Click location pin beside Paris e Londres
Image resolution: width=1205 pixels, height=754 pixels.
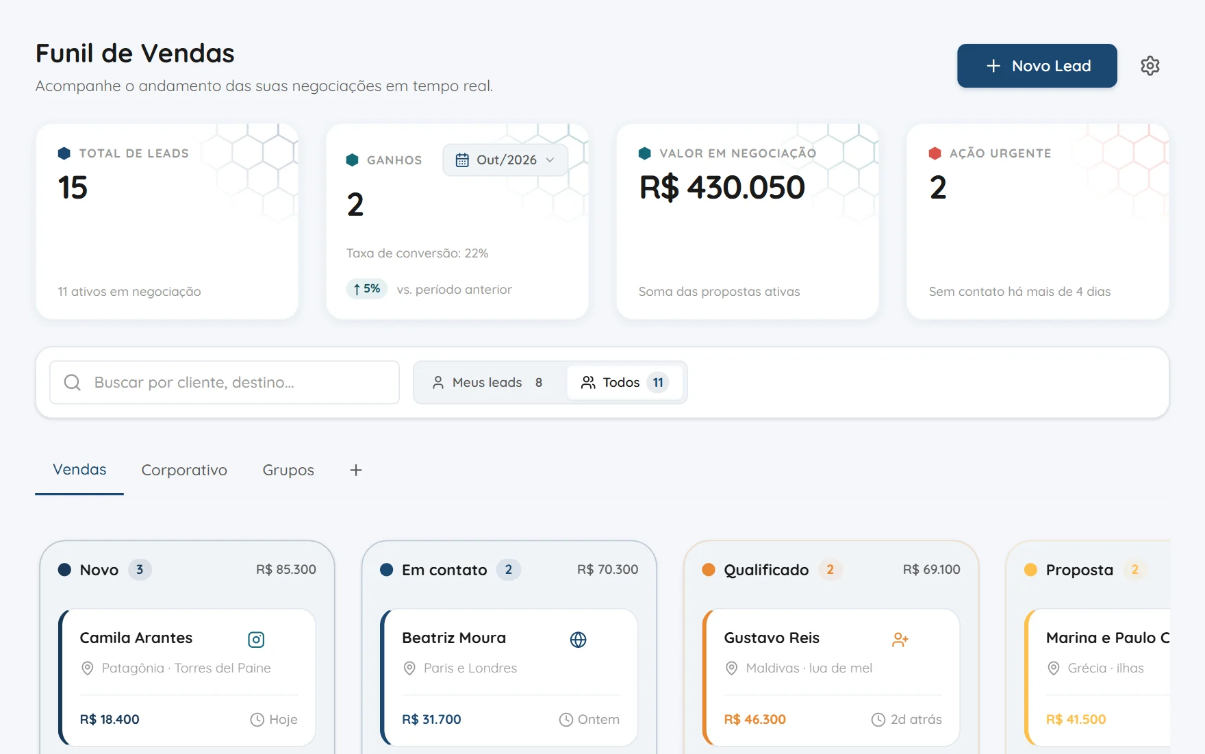(x=409, y=668)
